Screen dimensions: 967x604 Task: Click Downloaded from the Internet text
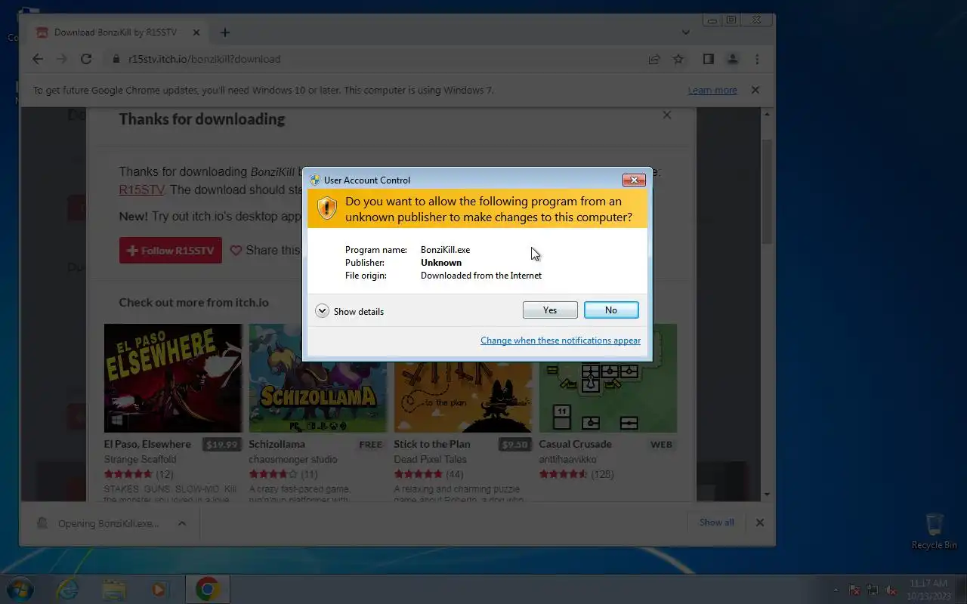[481, 276]
